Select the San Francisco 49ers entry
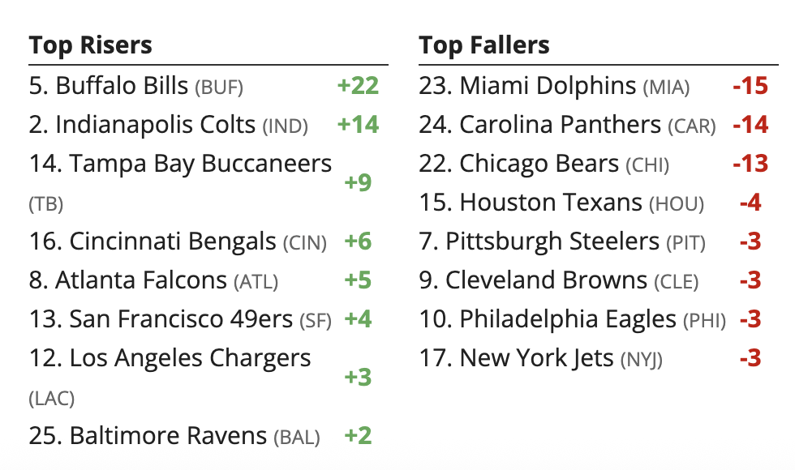The height and width of the screenshot is (470, 795). (181, 319)
